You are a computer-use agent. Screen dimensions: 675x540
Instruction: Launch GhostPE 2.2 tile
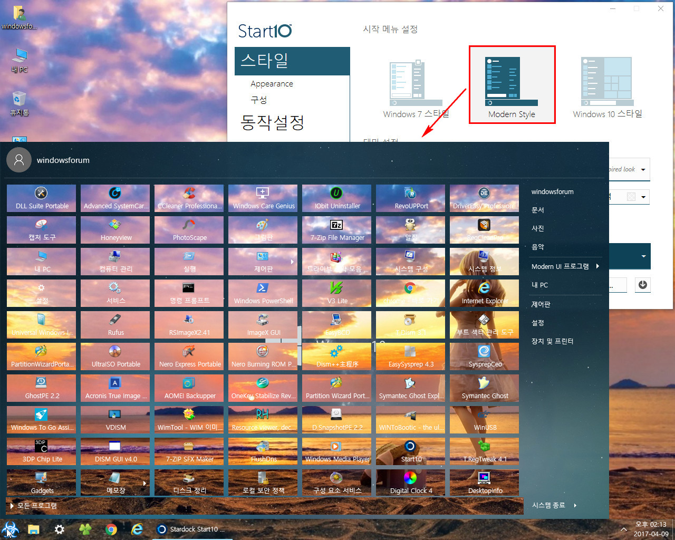point(42,388)
